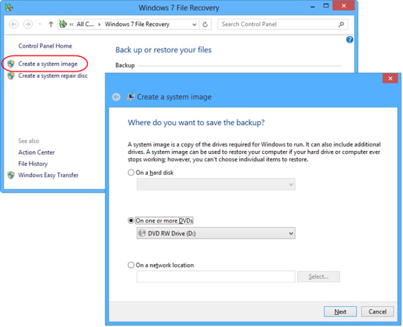Click the Select... button
Viewport: 403px width, 327px height.
click(319, 277)
